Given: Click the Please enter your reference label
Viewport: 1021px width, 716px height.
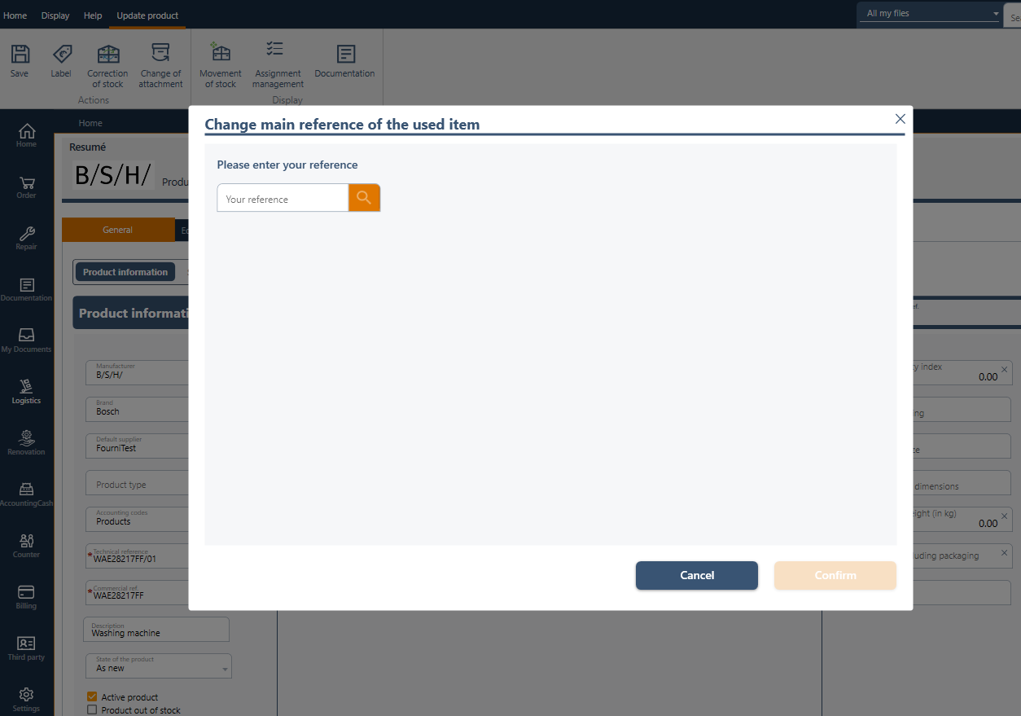Looking at the screenshot, I should tap(287, 165).
